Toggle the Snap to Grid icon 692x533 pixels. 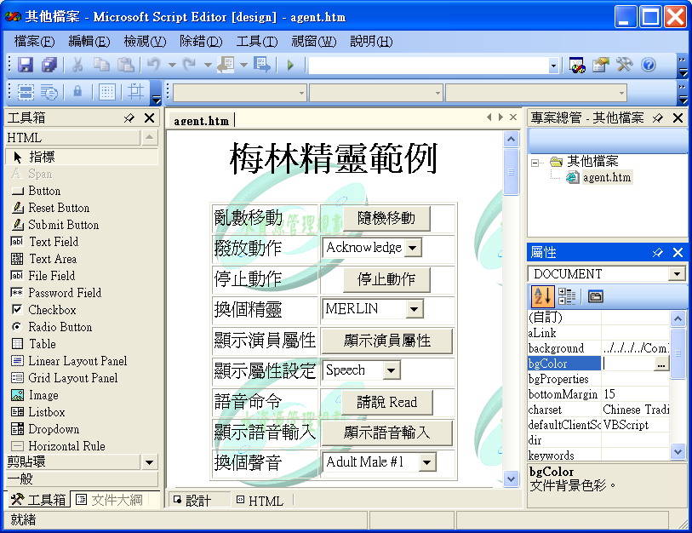click(x=135, y=92)
